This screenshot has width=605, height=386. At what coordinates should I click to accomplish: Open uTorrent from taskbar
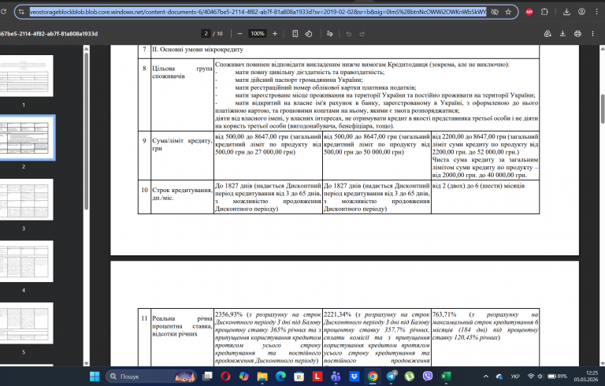410,376
